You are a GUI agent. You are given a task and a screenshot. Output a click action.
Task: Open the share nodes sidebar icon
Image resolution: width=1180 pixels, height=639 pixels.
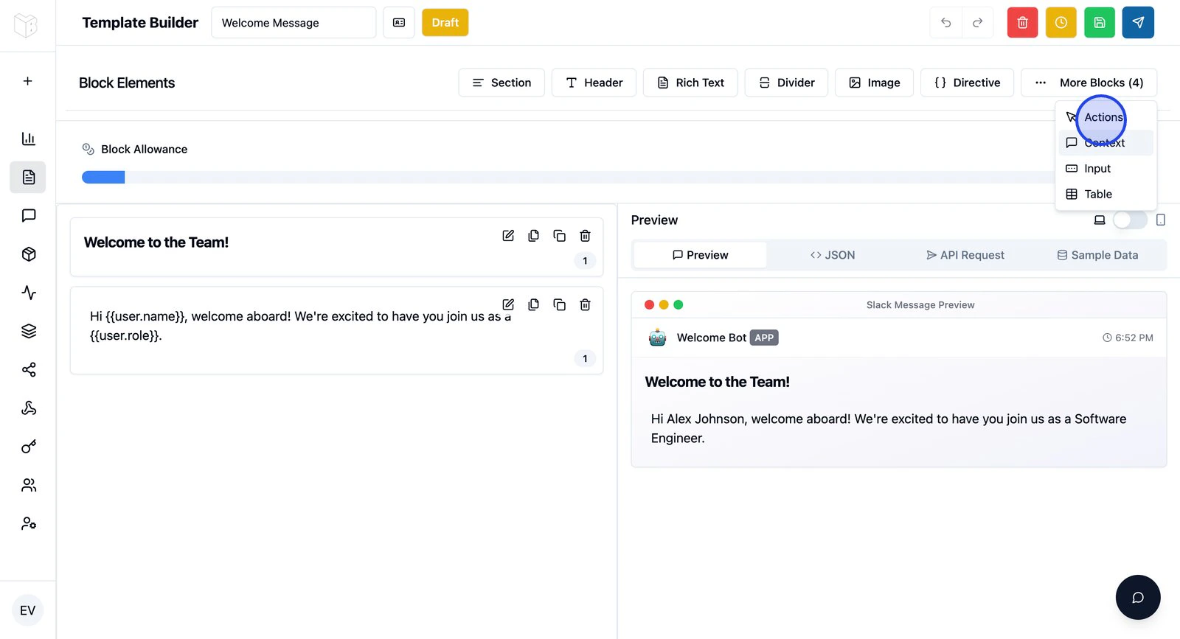point(29,369)
